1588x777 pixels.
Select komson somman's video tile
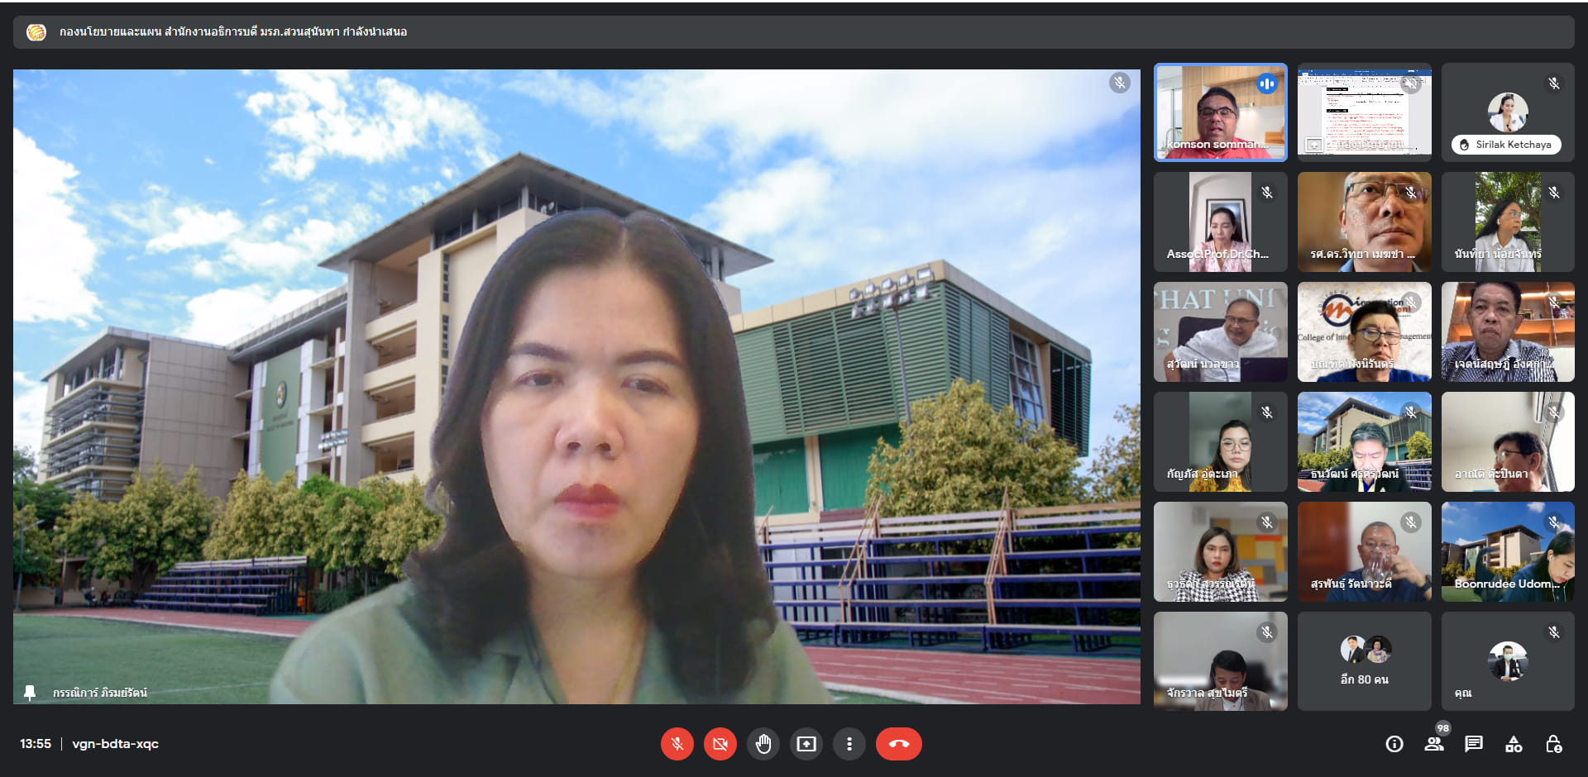click(1220, 112)
